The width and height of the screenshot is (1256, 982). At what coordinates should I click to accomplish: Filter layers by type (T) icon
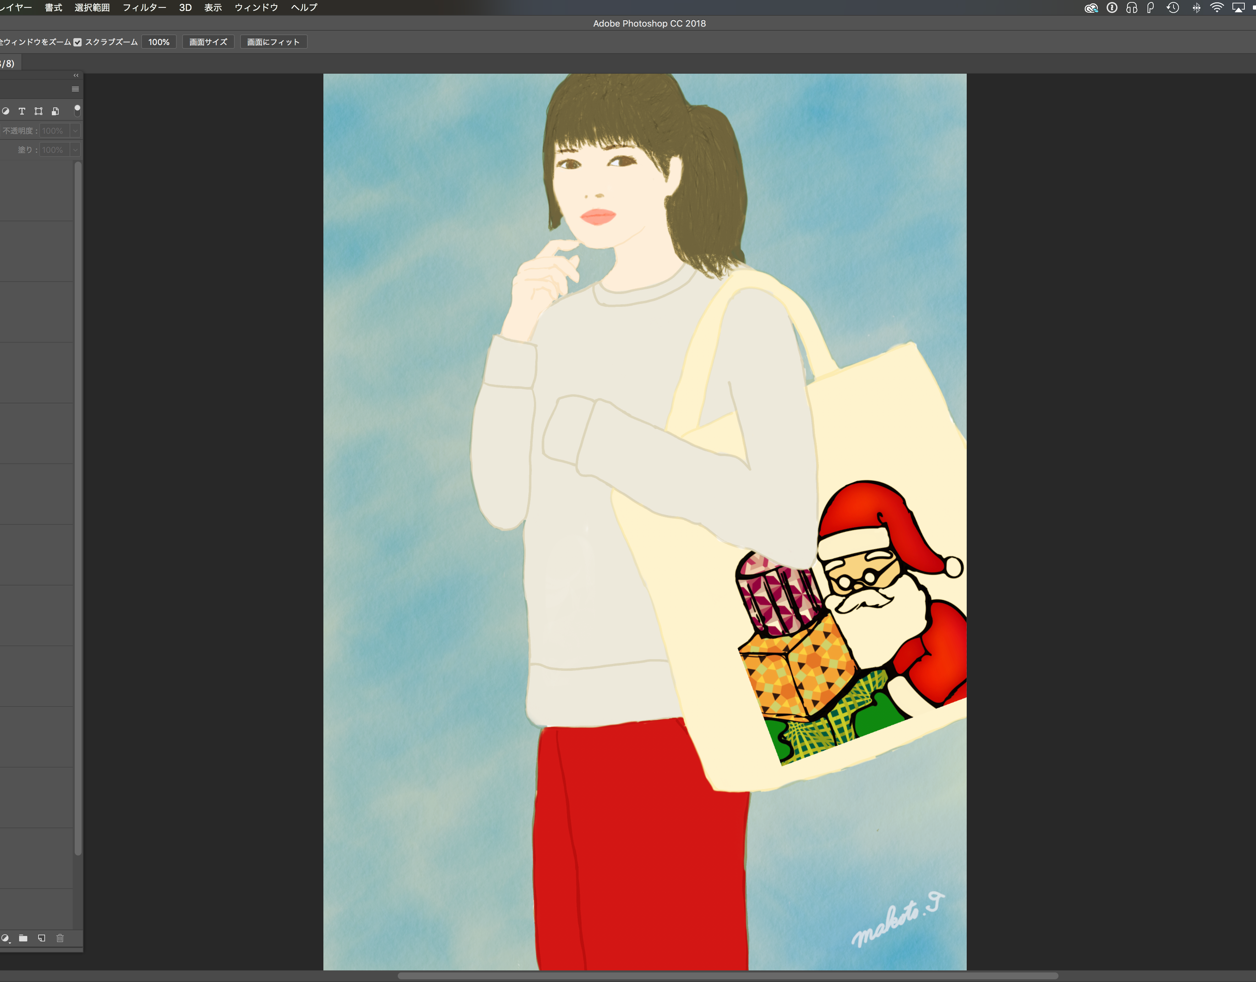(x=22, y=111)
